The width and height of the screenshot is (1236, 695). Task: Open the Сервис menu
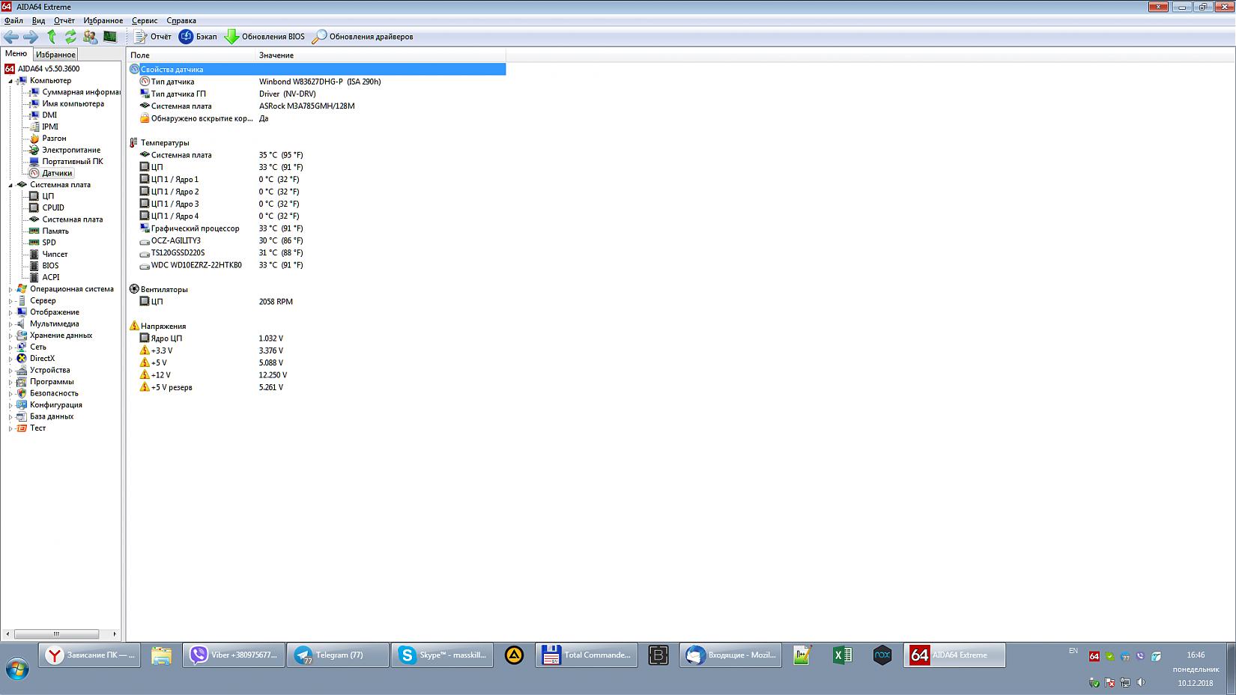tap(144, 21)
